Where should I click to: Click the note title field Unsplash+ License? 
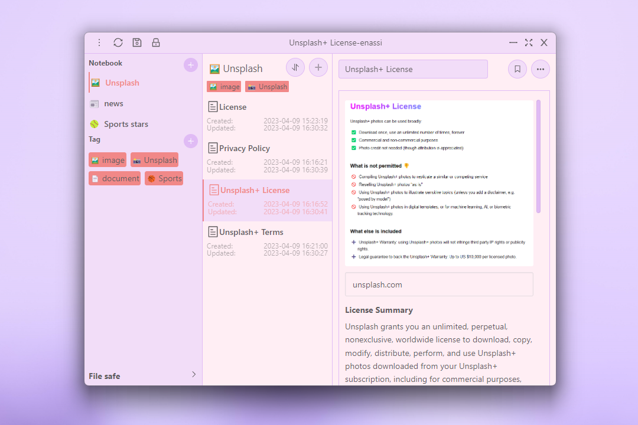[413, 69]
